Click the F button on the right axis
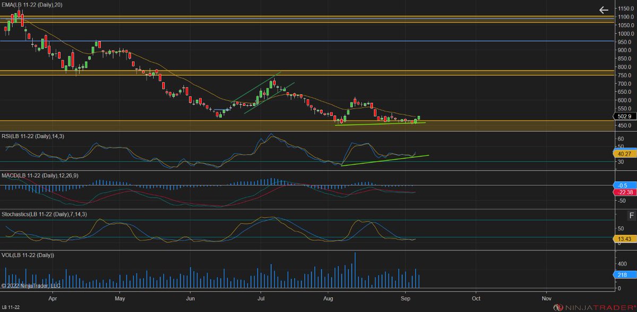The height and width of the screenshot is (312, 637). coord(631,215)
